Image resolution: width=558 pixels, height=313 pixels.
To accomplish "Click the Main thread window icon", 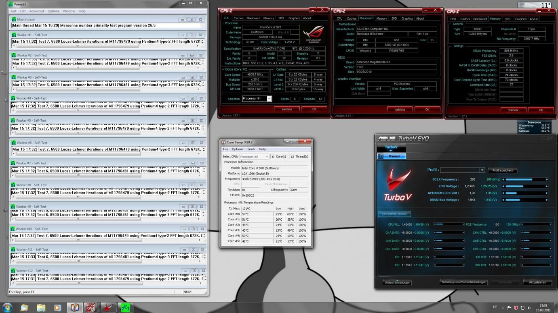I will click(14, 19).
